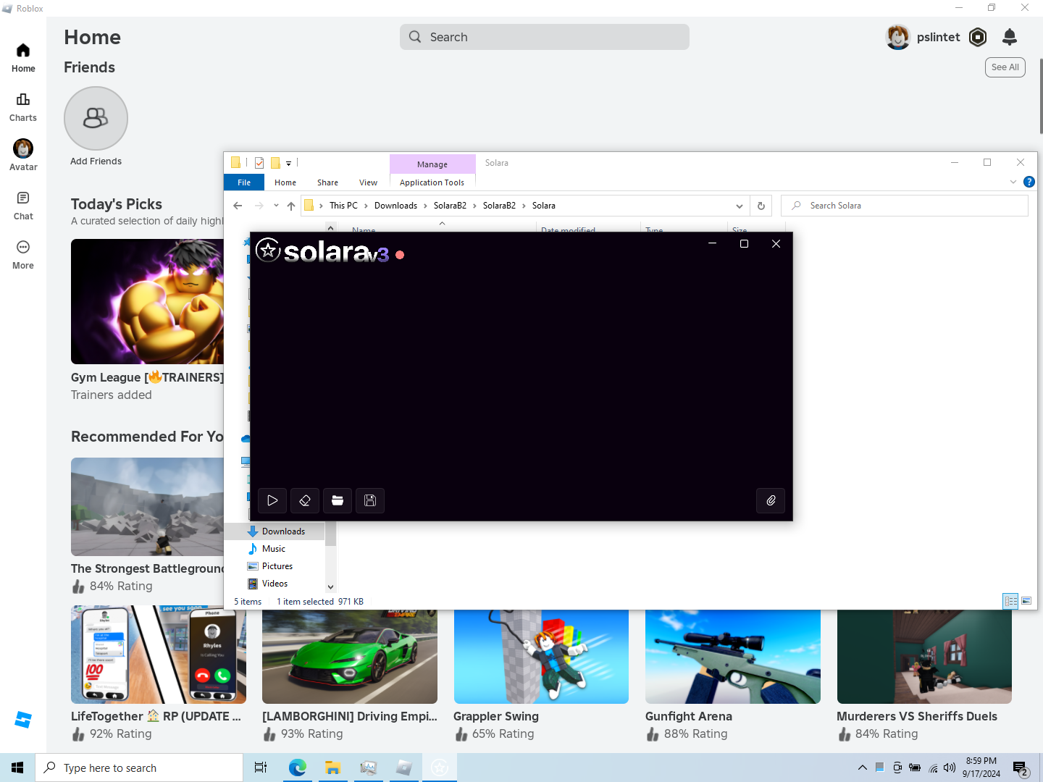Click Roblox Studio icon at sidebar bottom
The height and width of the screenshot is (782, 1043).
click(x=23, y=720)
